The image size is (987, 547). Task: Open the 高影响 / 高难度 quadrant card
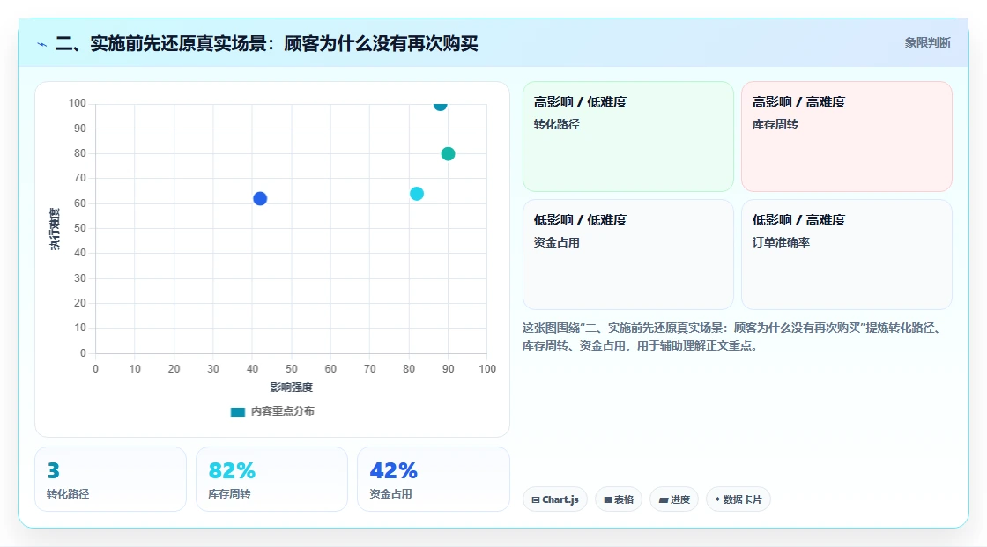(x=847, y=137)
